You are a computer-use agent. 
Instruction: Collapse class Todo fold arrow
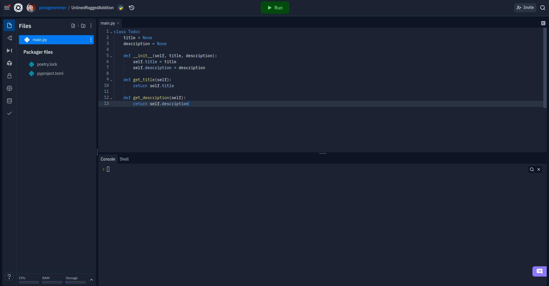pyautogui.click(x=111, y=32)
